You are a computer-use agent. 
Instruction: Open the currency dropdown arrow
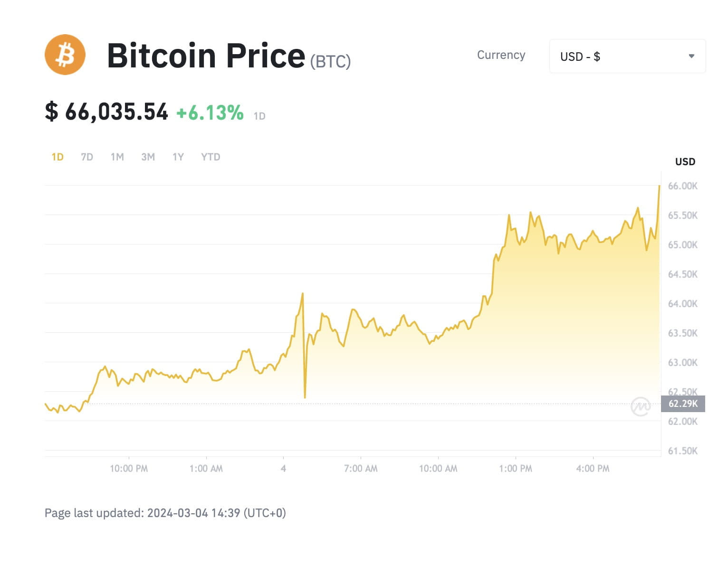pyautogui.click(x=691, y=56)
